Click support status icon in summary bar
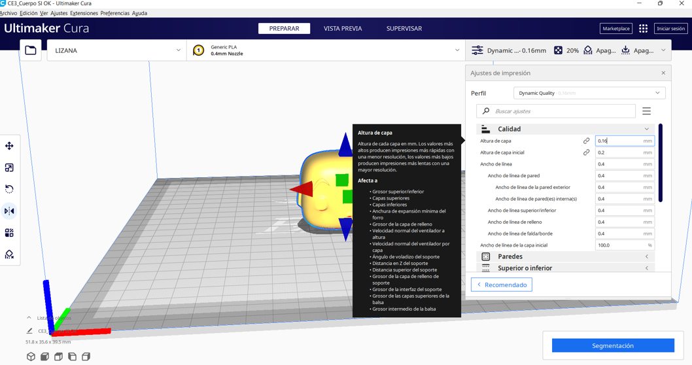The width and height of the screenshot is (692, 365). tap(588, 50)
